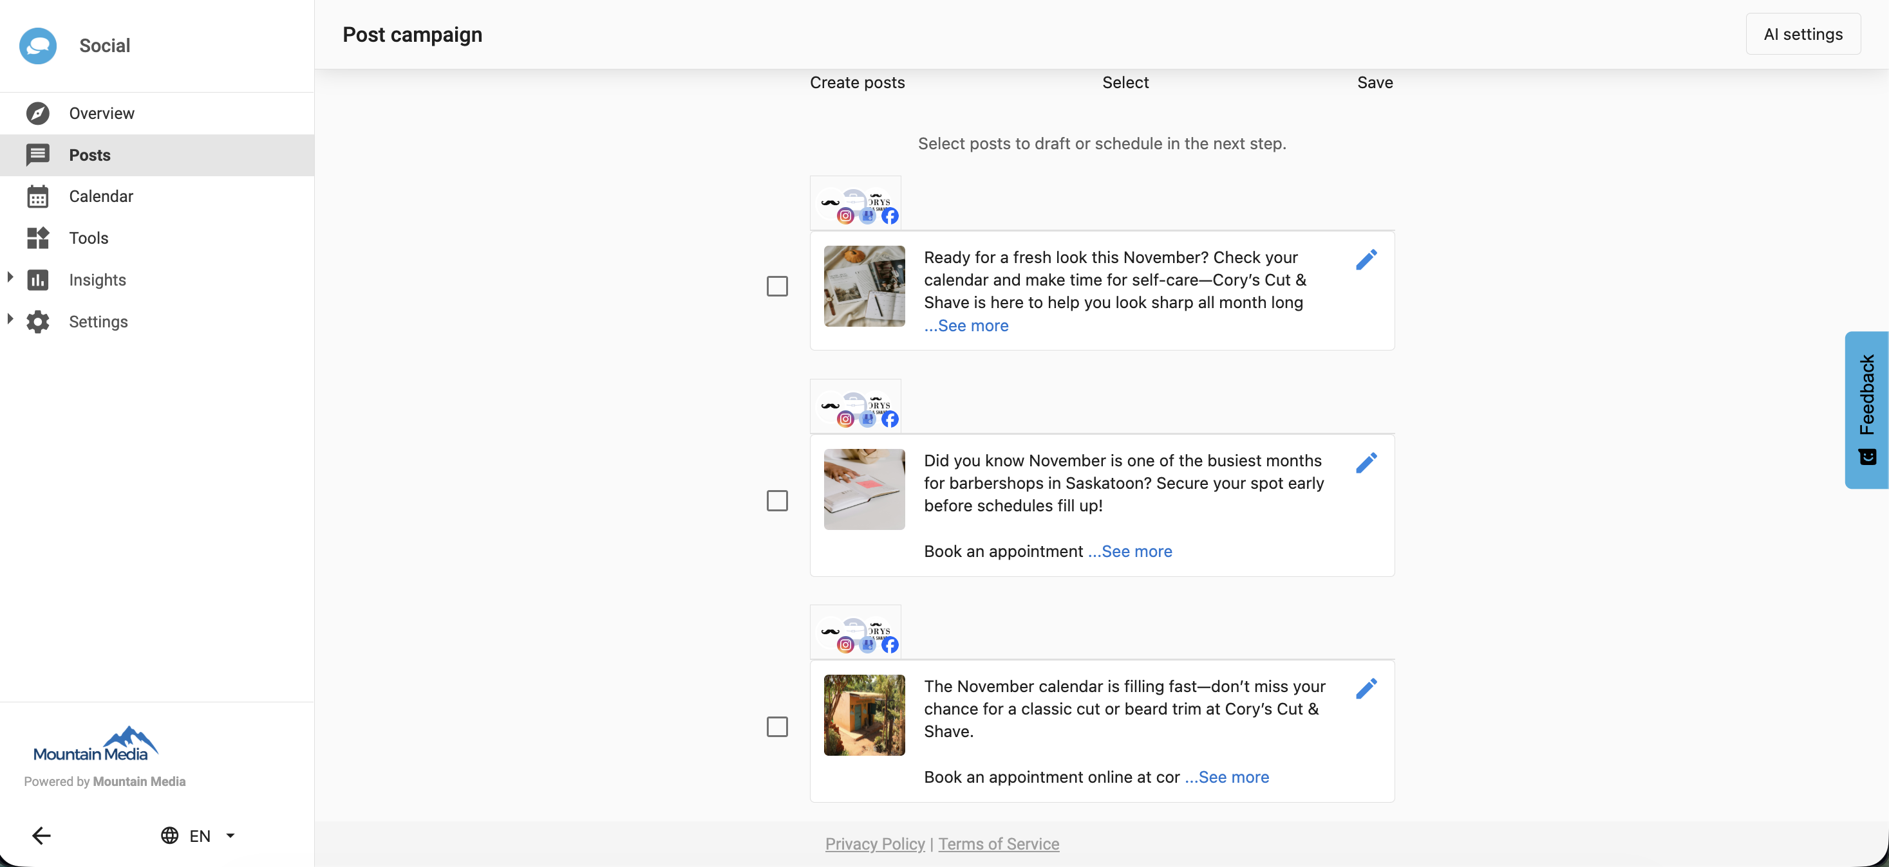This screenshot has width=1889, height=867.
Task: Click the Facebook badge on the second post
Action: 892,419
